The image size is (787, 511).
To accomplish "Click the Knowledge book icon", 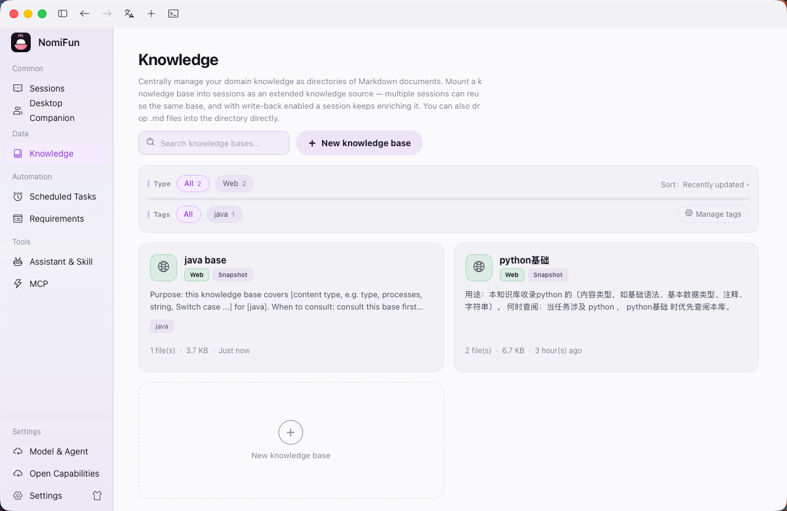I will [x=18, y=154].
